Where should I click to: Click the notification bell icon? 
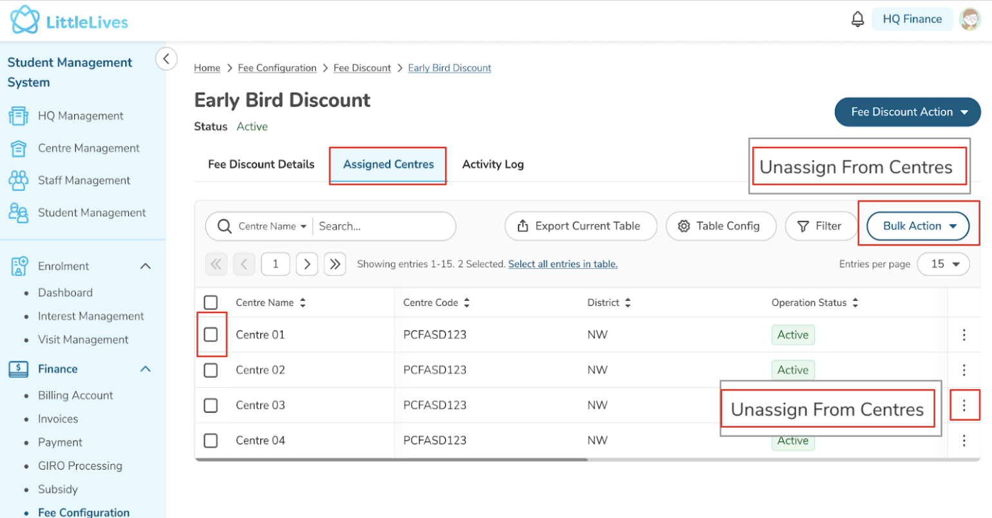pyautogui.click(x=857, y=19)
